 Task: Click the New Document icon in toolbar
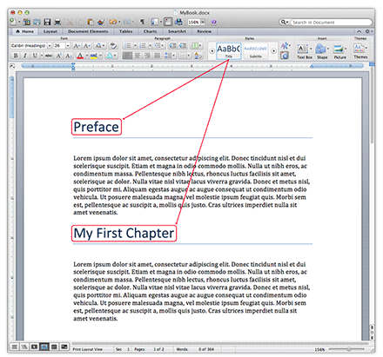(x=13, y=22)
